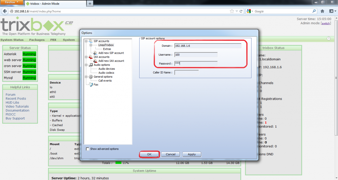Click the Caller ID Name input field
This screenshot has height=180, width=338.
[x=186, y=72]
